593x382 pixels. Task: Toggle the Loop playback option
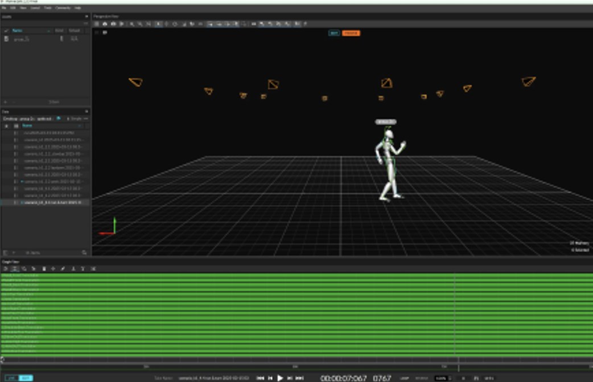coord(404,378)
